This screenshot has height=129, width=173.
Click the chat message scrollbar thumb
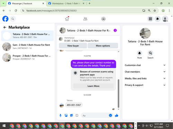[118, 93]
